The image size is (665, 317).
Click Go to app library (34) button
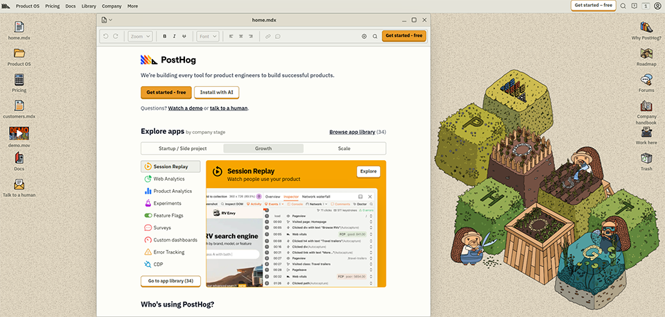(x=170, y=281)
